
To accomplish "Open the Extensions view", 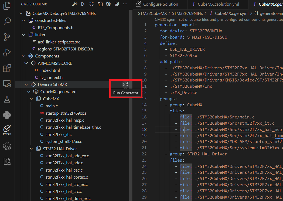I will click(x=7, y=68).
